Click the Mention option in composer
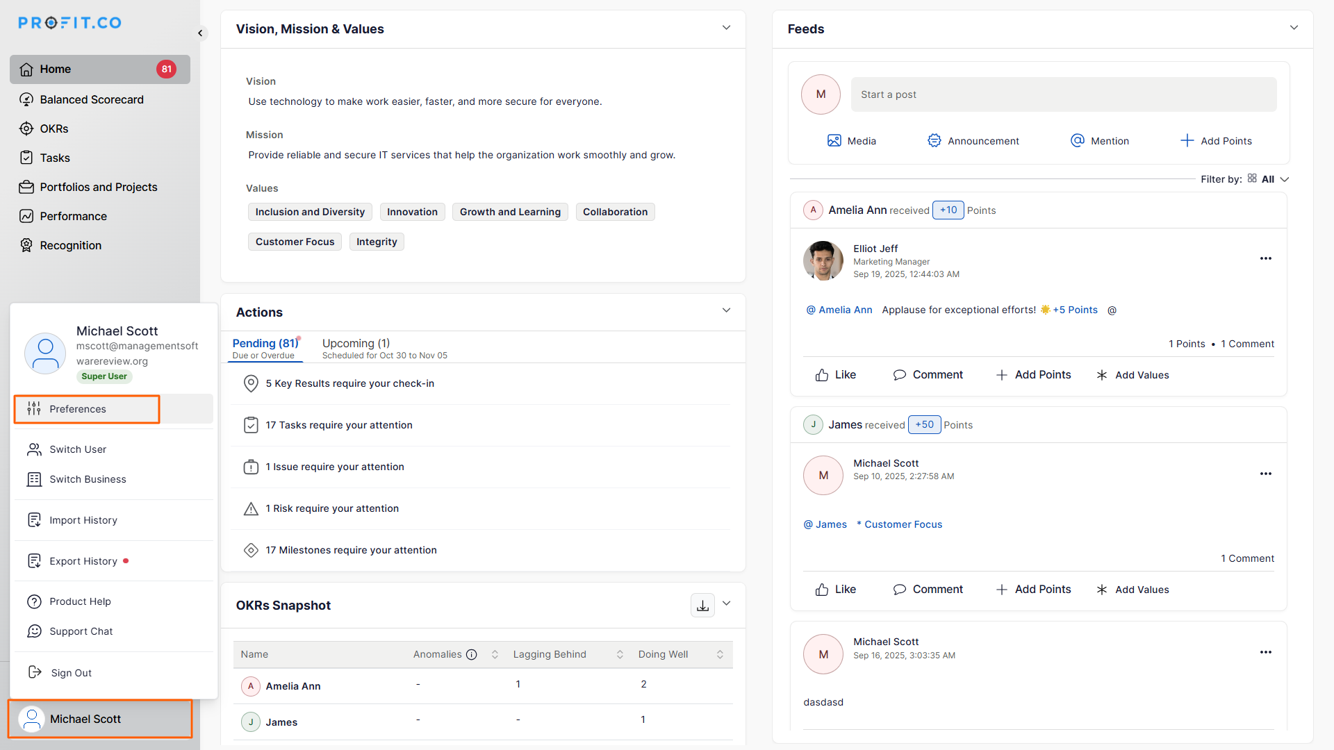The height and width of the screenshot is (750, 1334). click(1100, 141)
